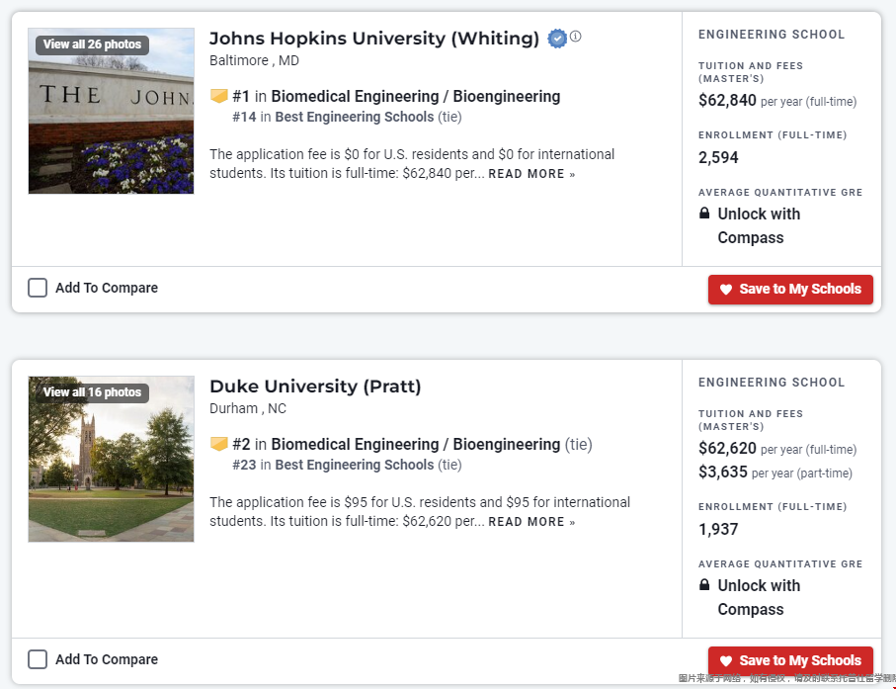Click the $62,840 tuition value
This screenshot has width=896, height=689.
[727, 101]
